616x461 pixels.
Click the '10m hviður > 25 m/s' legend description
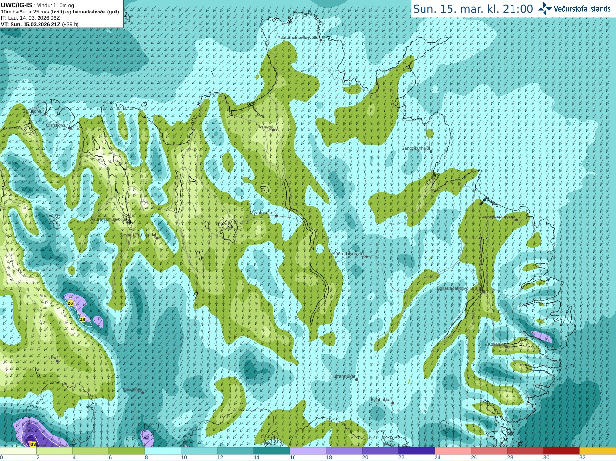click(60, 12)
